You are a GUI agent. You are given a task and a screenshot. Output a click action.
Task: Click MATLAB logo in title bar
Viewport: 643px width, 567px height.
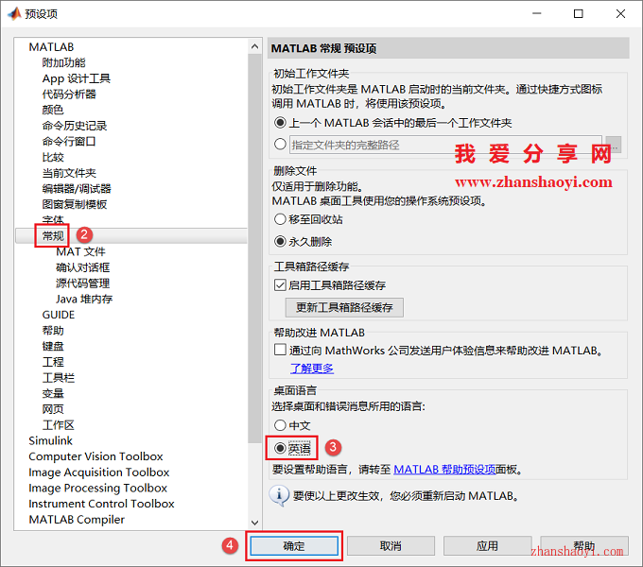tap(14, 13)
